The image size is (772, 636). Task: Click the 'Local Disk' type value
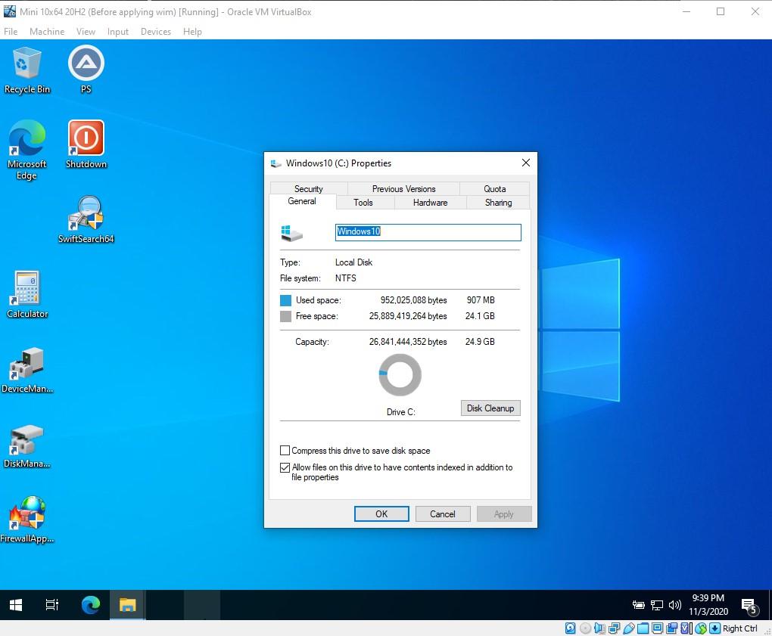coord(353,262)
